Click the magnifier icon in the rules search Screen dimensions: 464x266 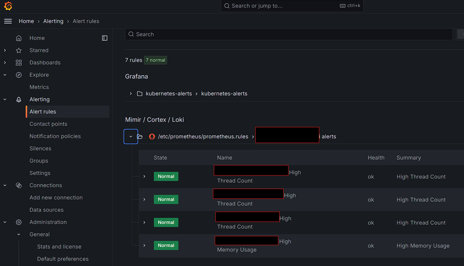(131, 34)
